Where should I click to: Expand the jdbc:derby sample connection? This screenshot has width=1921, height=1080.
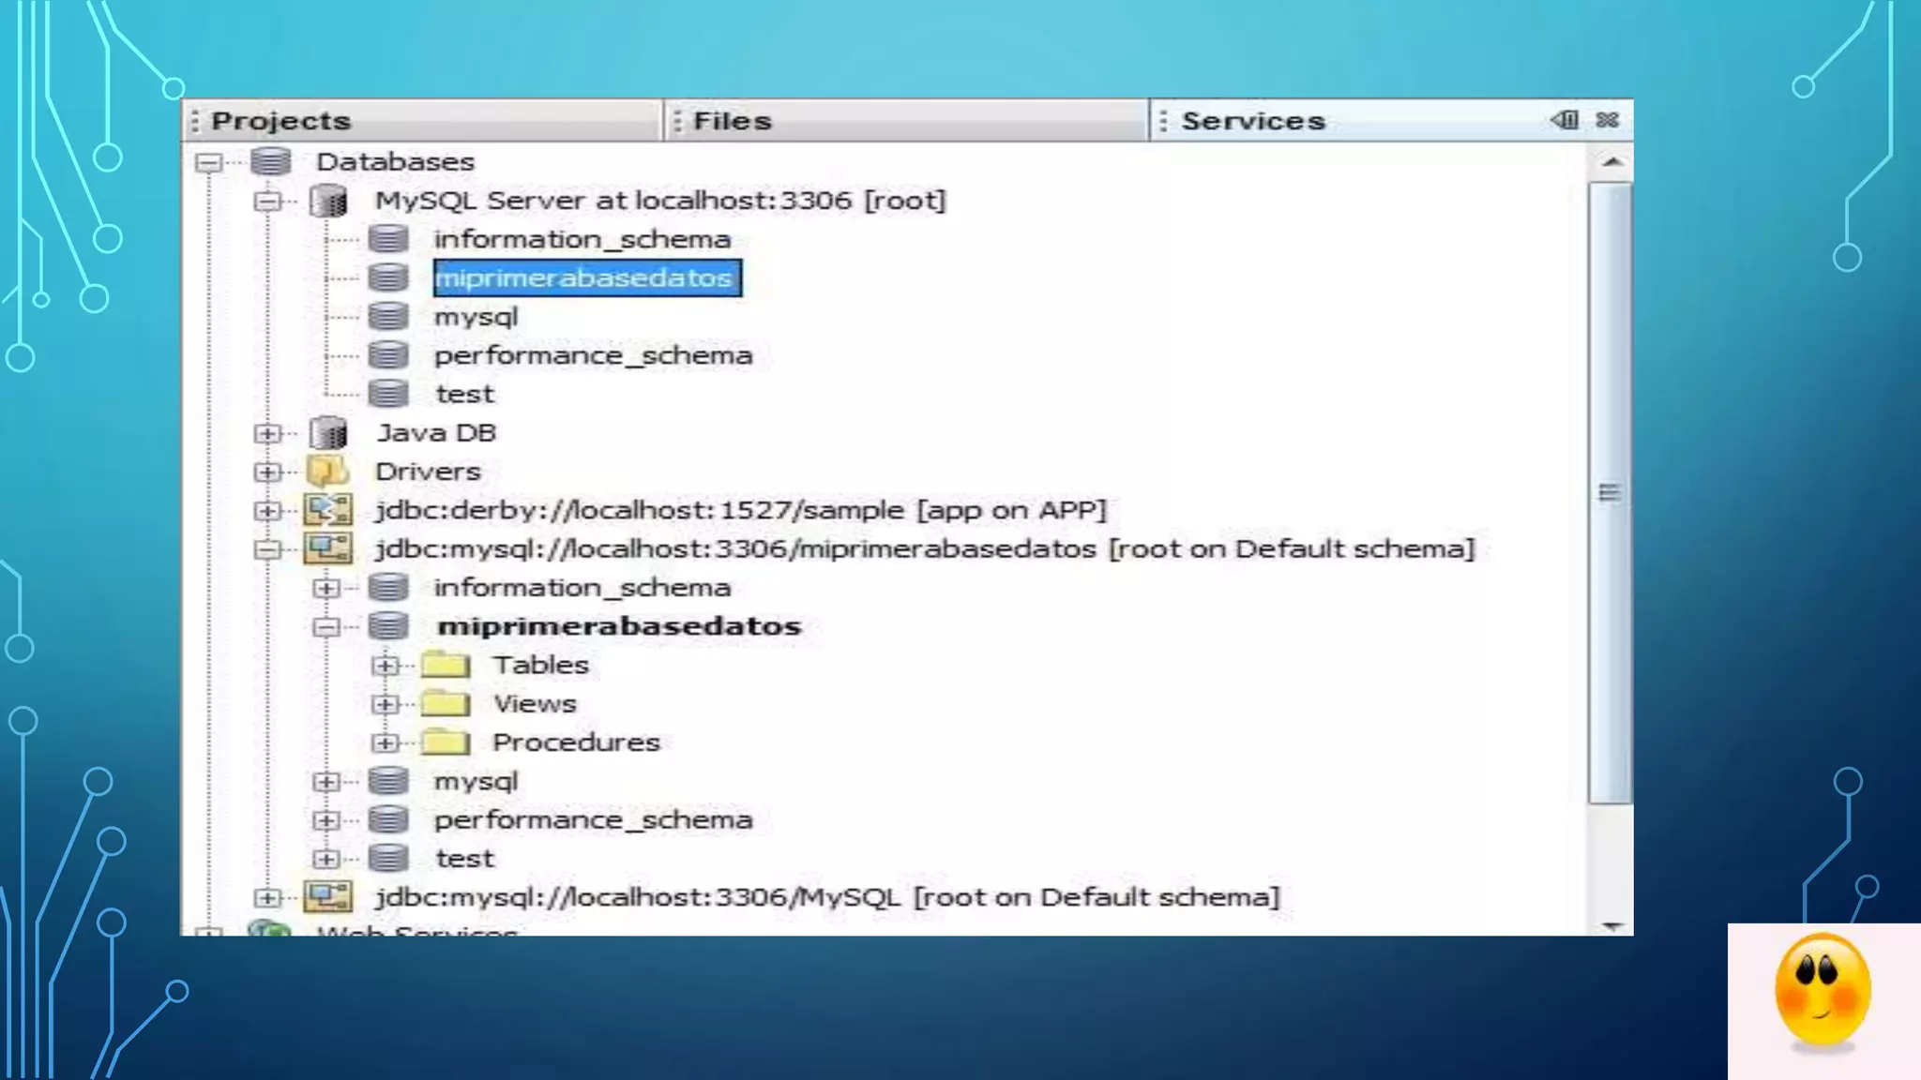(x=268, y=510)
